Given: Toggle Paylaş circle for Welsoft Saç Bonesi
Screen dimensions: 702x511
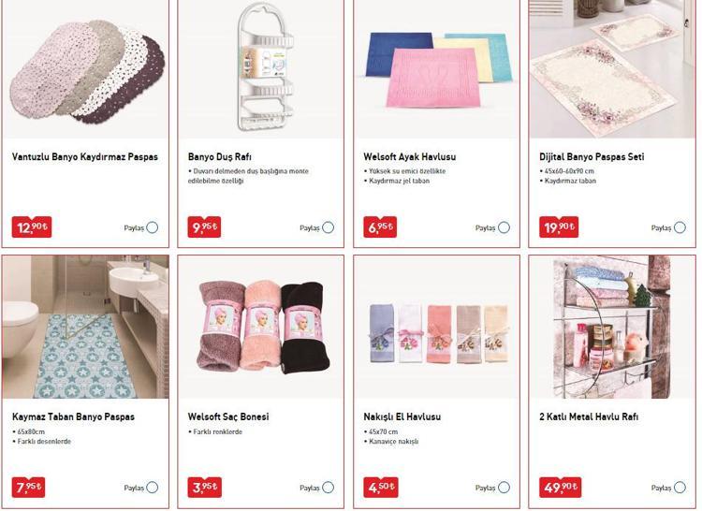Looking at the screenshot, I should click(x=329, y=488).
